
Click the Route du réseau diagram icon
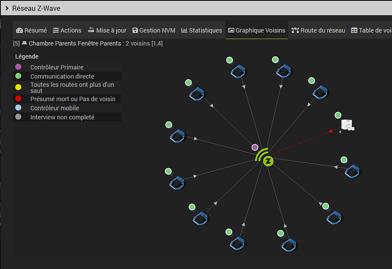coord(295,30)
